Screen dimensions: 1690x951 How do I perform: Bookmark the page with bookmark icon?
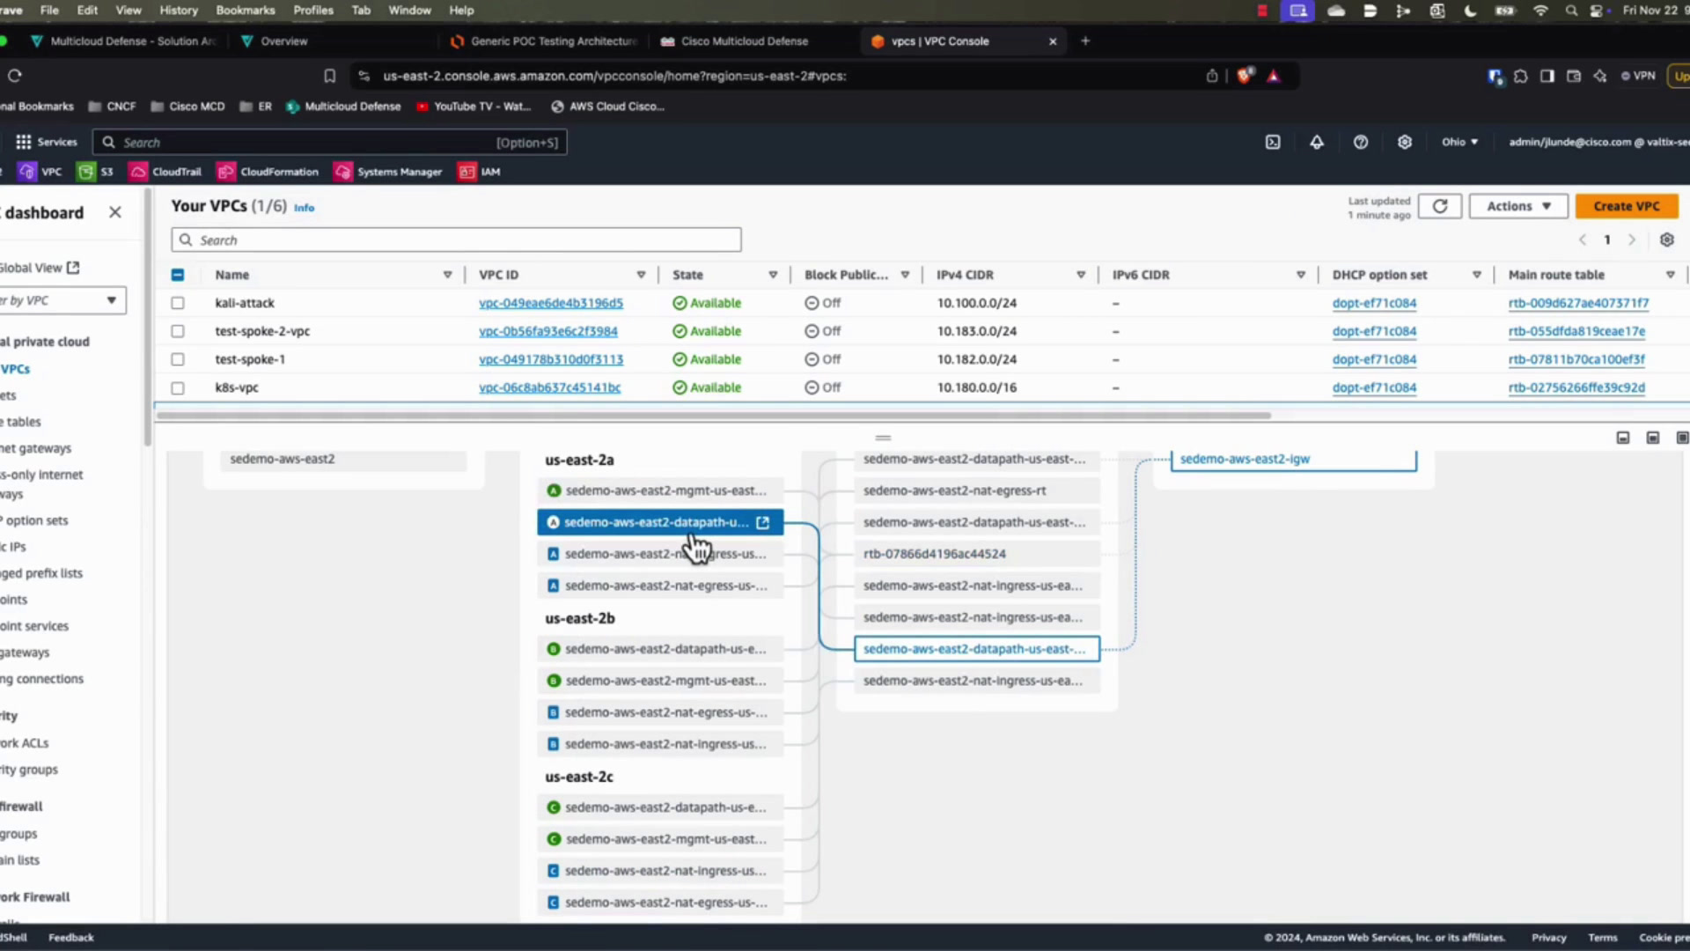click(x=330, y=76)
